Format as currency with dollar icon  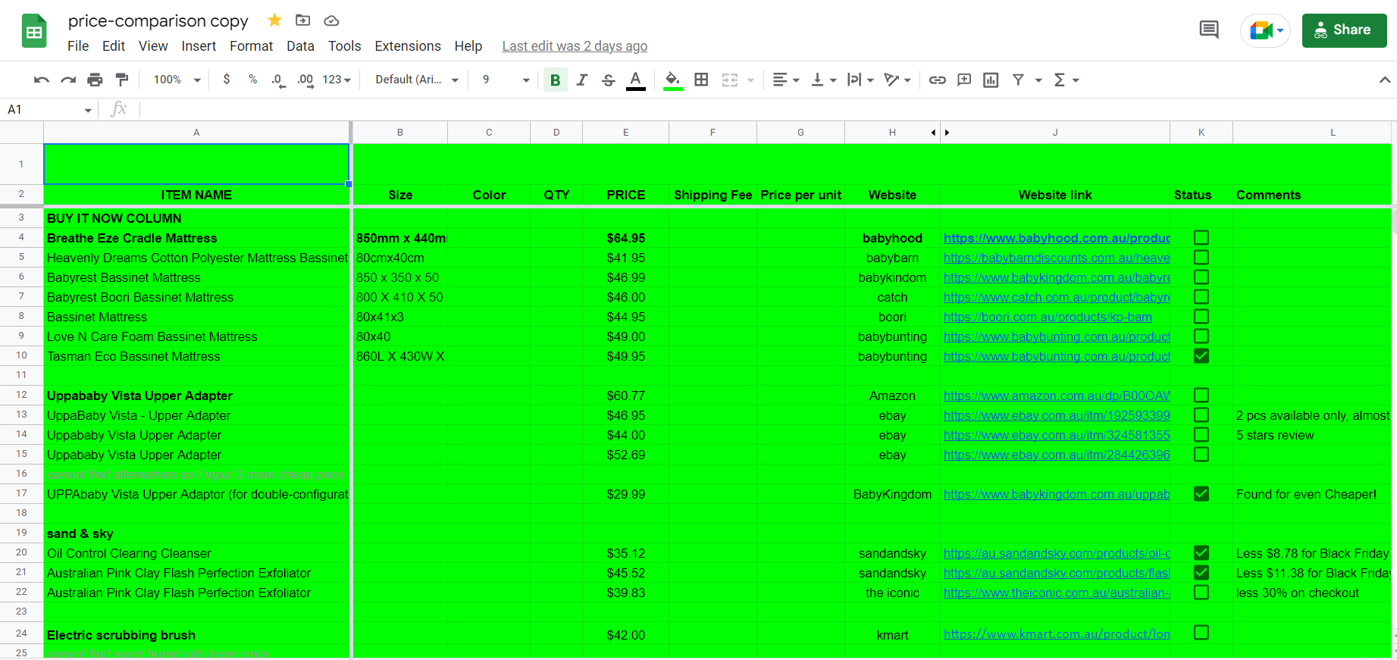point(227,80)
